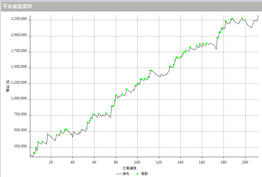
Task: Click the 100 tick on the trade-number axis
Action: point(137,162)
